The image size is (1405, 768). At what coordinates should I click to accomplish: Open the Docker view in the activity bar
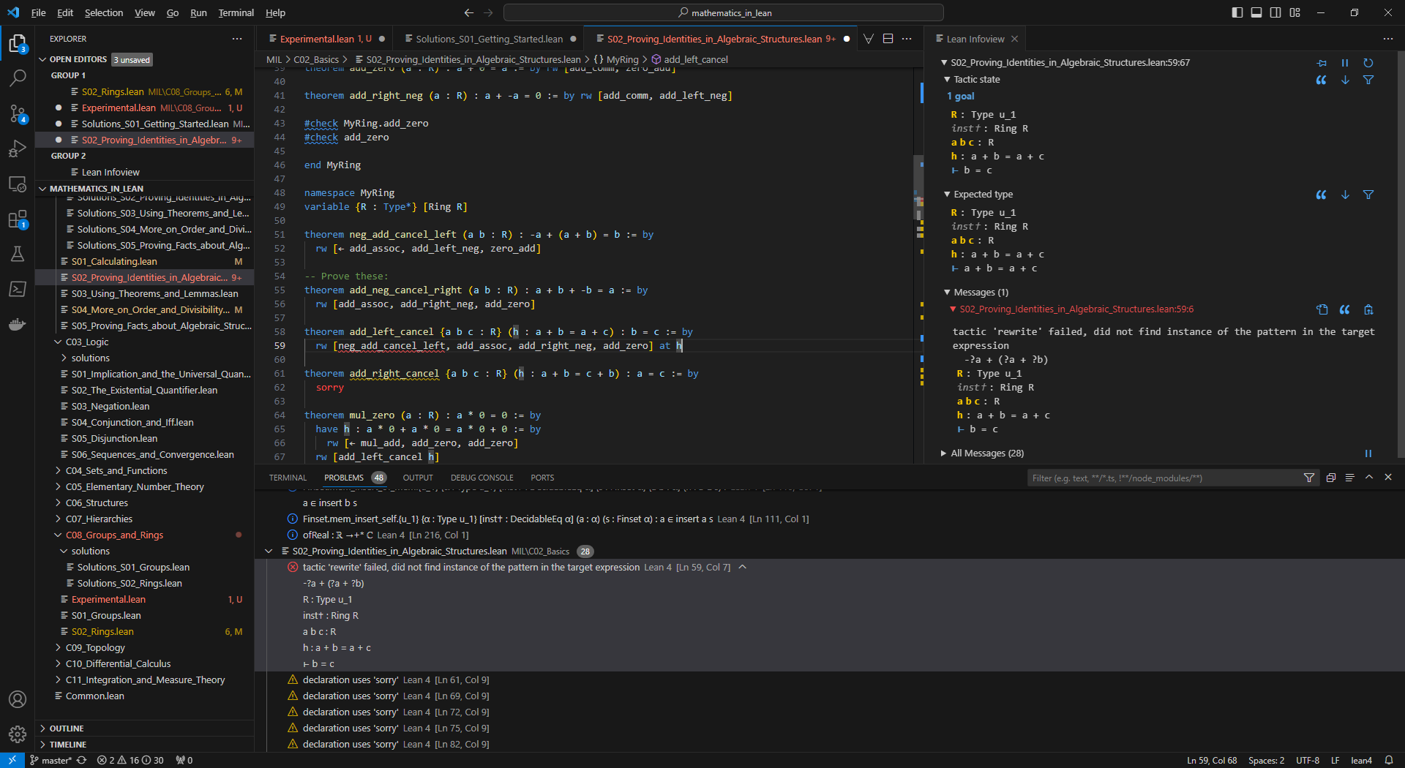pyautogui.click(x=18, y=324)
